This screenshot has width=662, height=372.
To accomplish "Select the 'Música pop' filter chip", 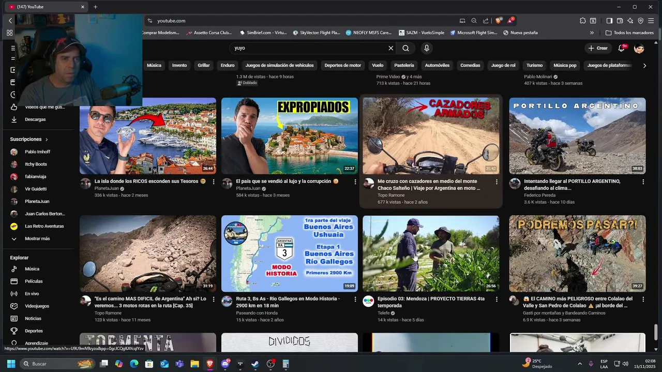I will coord(565,66).
